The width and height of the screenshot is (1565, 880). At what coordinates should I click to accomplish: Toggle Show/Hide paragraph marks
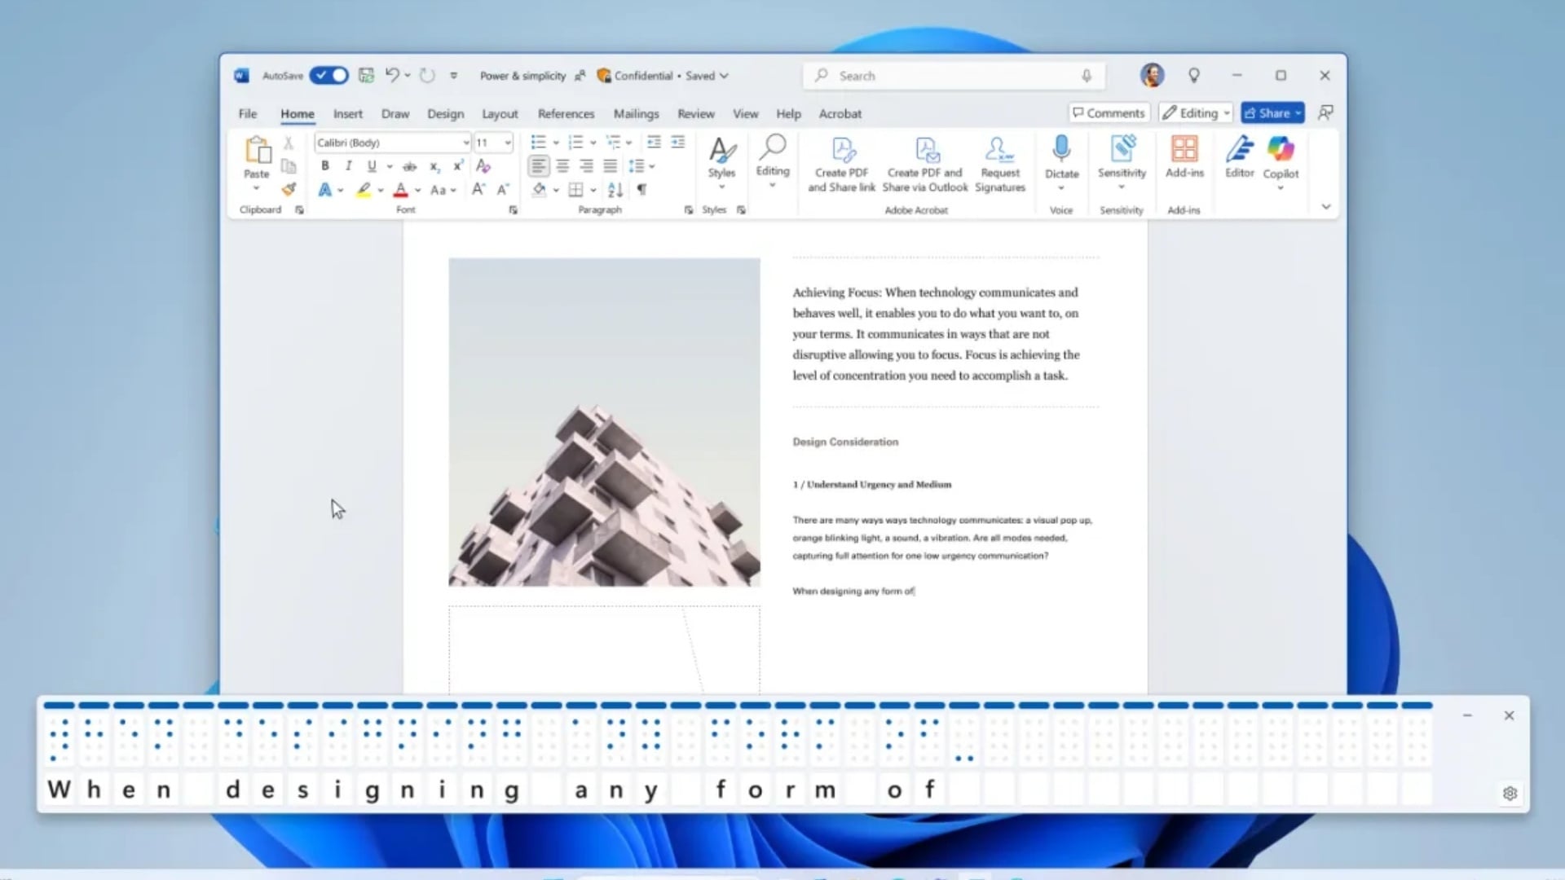[x=641, y=189]
